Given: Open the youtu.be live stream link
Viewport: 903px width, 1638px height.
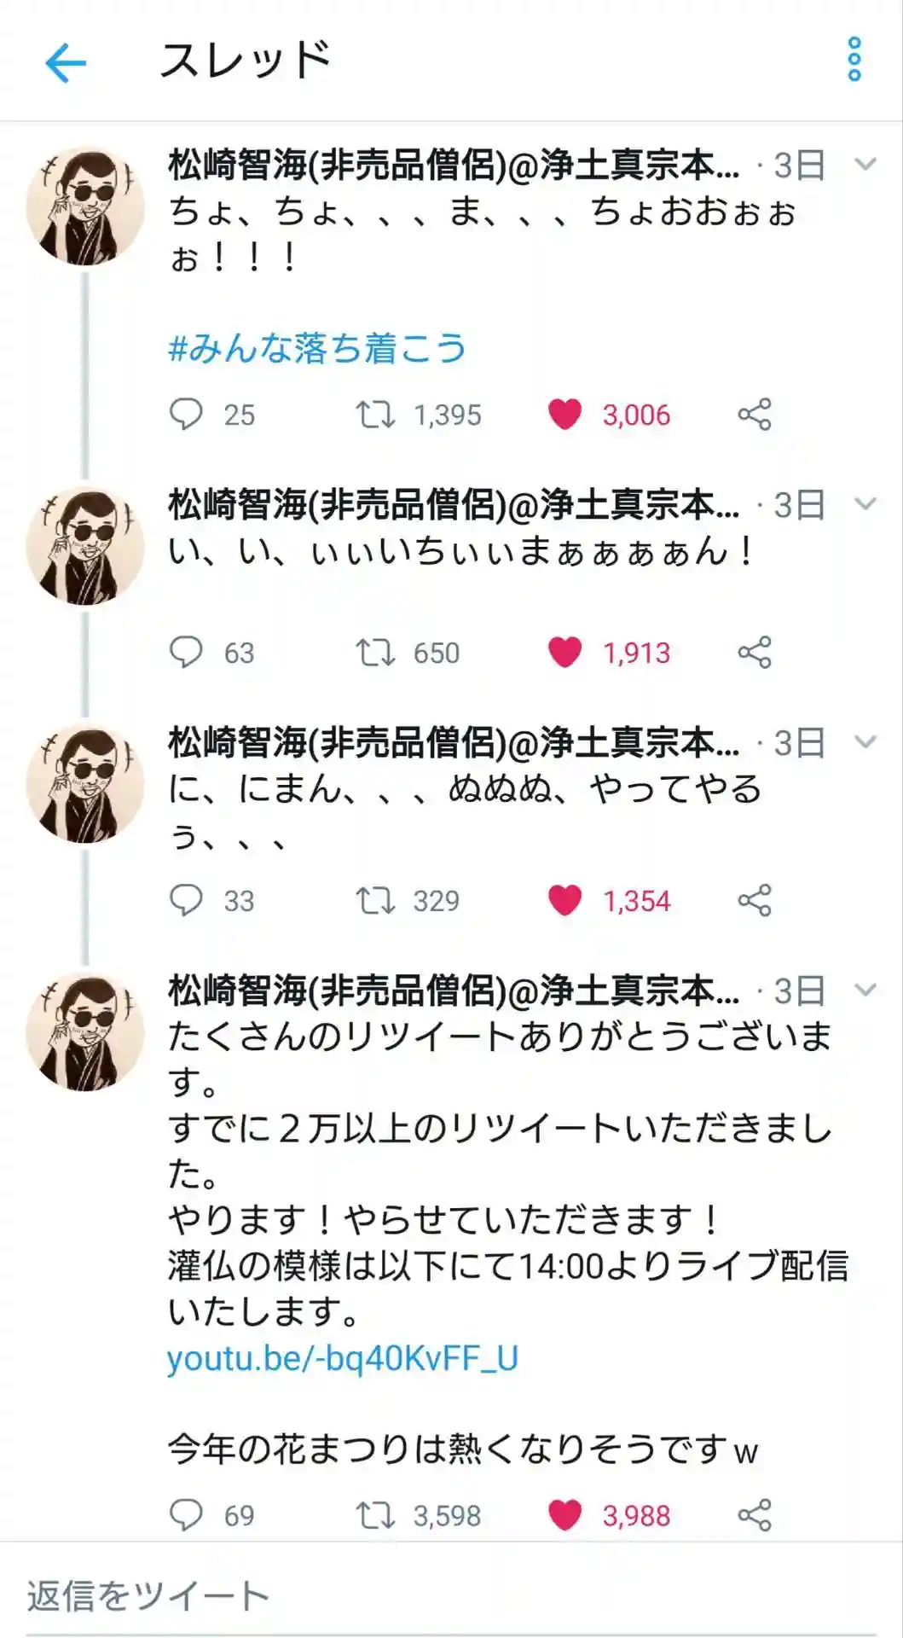Looking at the screenshot, I should pyautogui.click(x=343, y=1358).
